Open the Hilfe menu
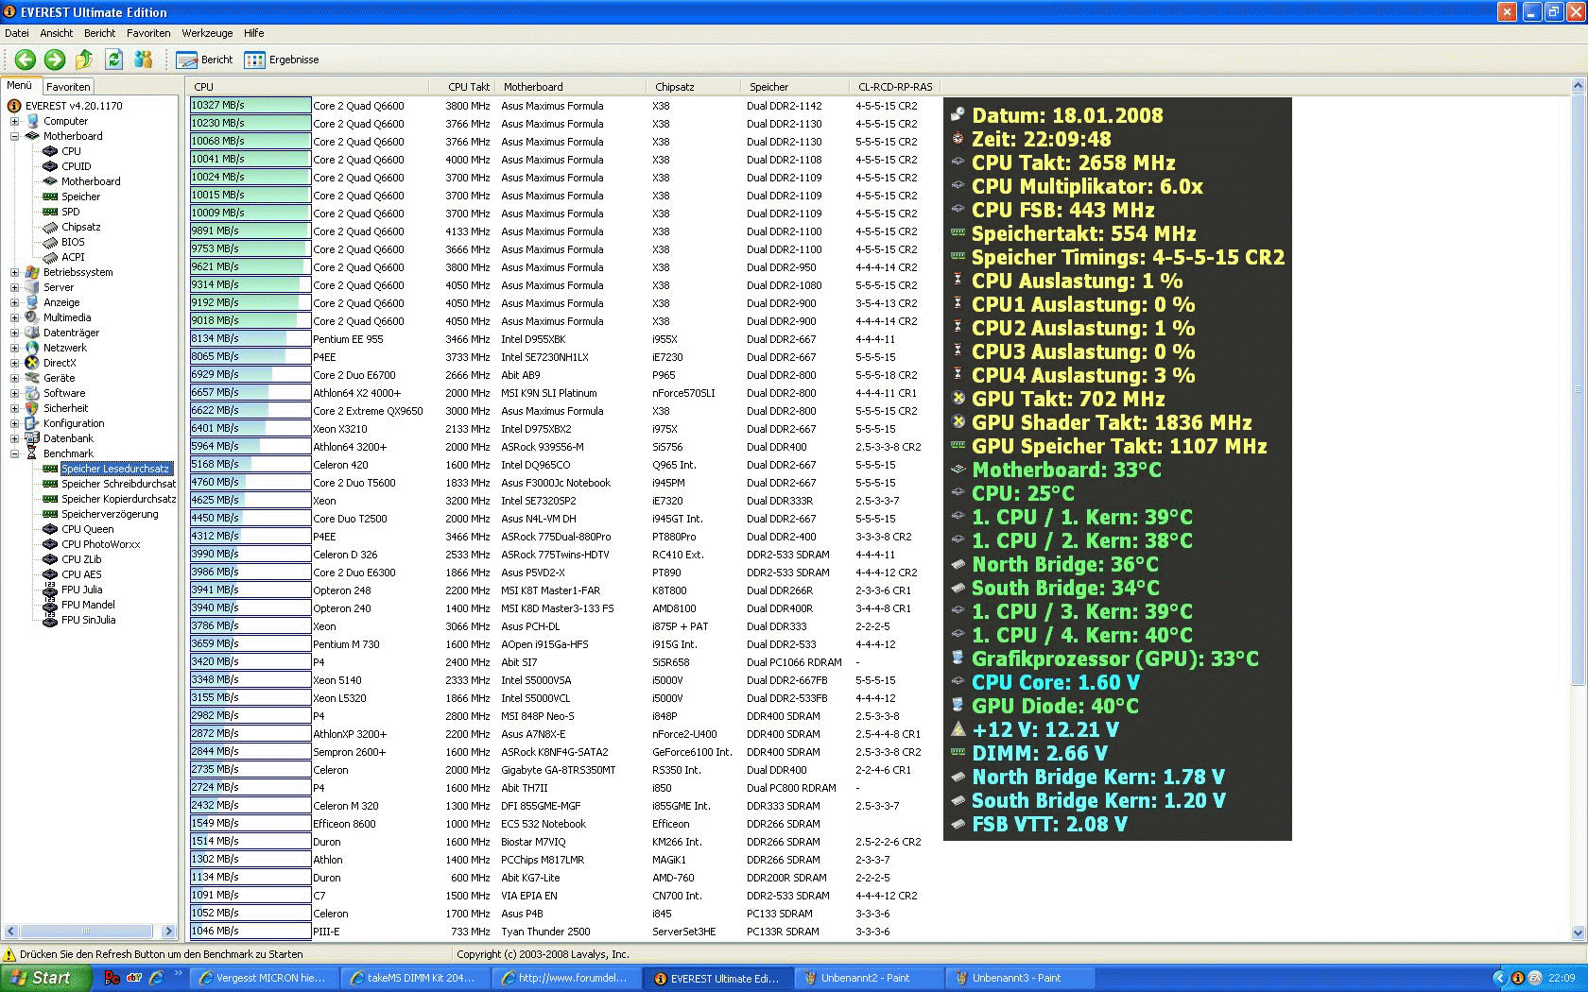The width and height of the screenshot is (1588, 992). [254, 33]
